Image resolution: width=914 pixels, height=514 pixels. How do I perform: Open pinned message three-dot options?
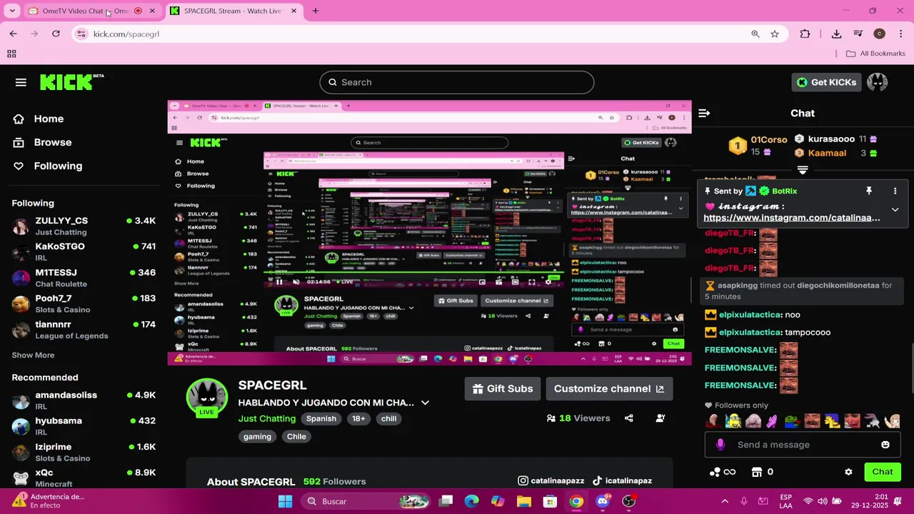click(895, 191)
